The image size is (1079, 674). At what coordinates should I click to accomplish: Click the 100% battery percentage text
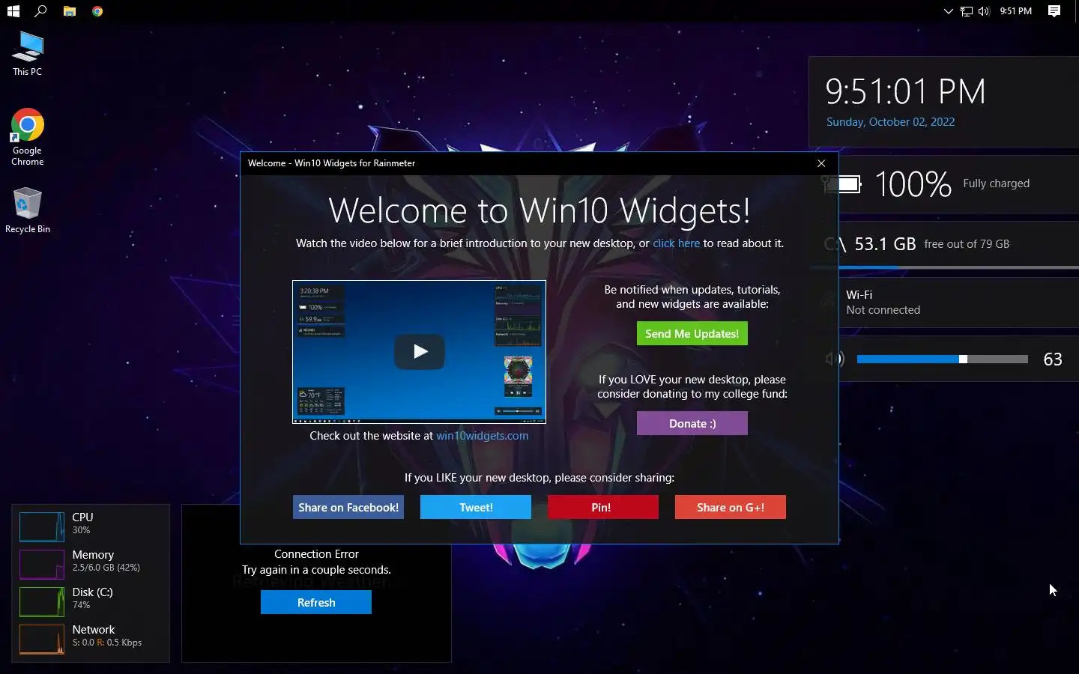[913, 184]
